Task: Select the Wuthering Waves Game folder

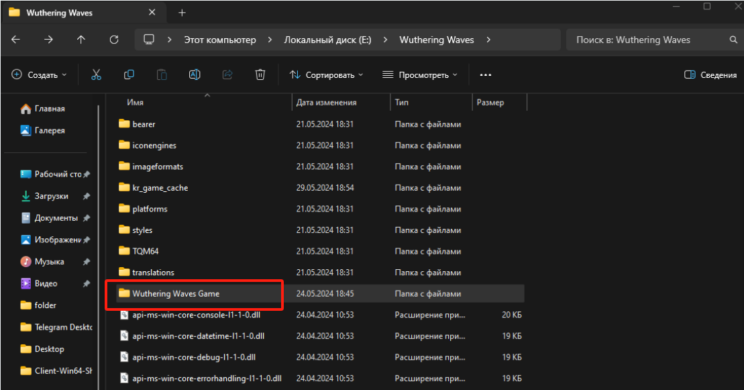Action: (x=320, y=293)
